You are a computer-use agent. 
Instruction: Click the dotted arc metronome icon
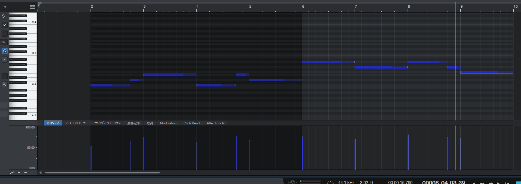coord(330,182)
